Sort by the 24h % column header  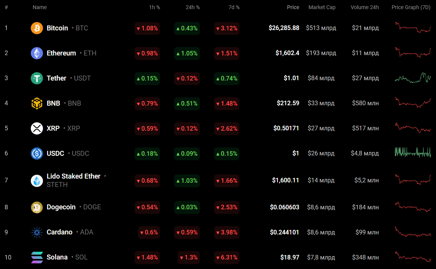(192, 7)
